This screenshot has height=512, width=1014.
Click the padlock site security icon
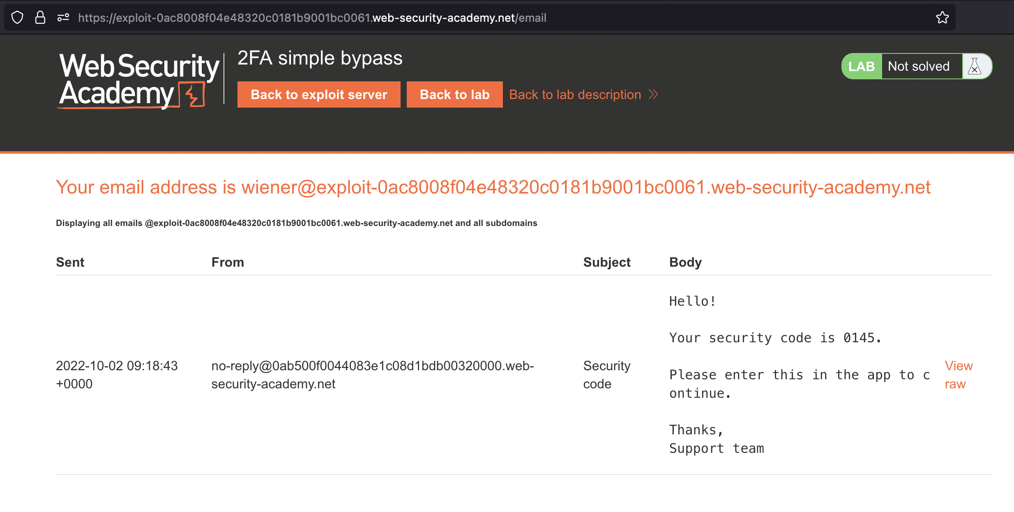(40, 18)
